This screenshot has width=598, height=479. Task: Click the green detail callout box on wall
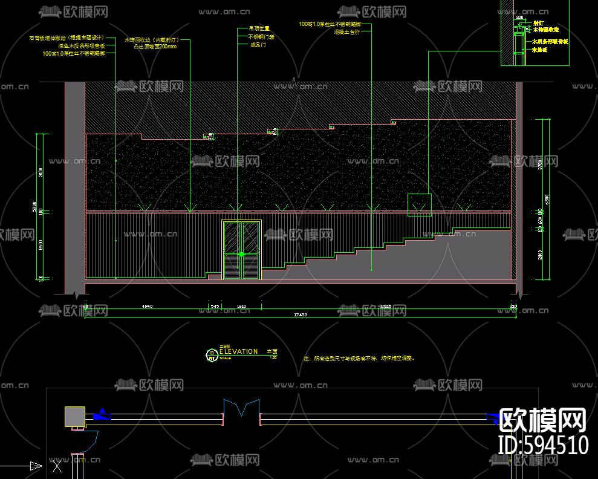point(420,205)
